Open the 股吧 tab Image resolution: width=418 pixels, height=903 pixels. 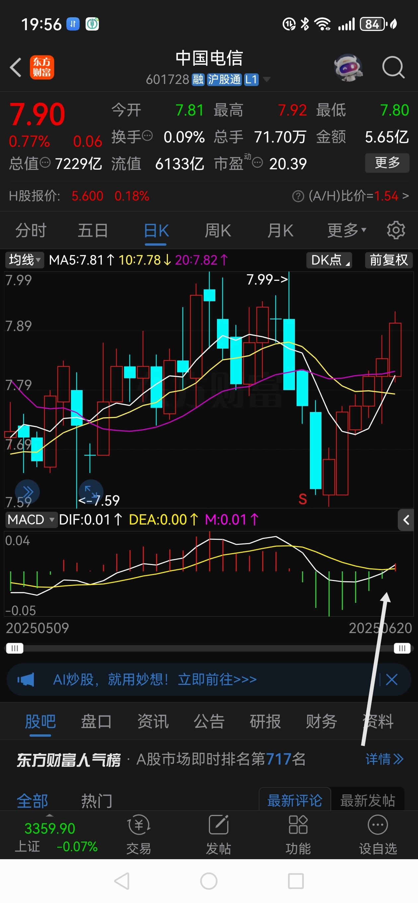(x=40, y=721)
